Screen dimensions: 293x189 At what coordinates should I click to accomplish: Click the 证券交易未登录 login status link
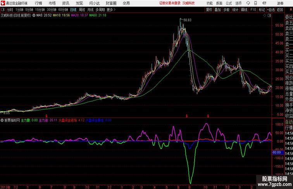tap(170, 3)
